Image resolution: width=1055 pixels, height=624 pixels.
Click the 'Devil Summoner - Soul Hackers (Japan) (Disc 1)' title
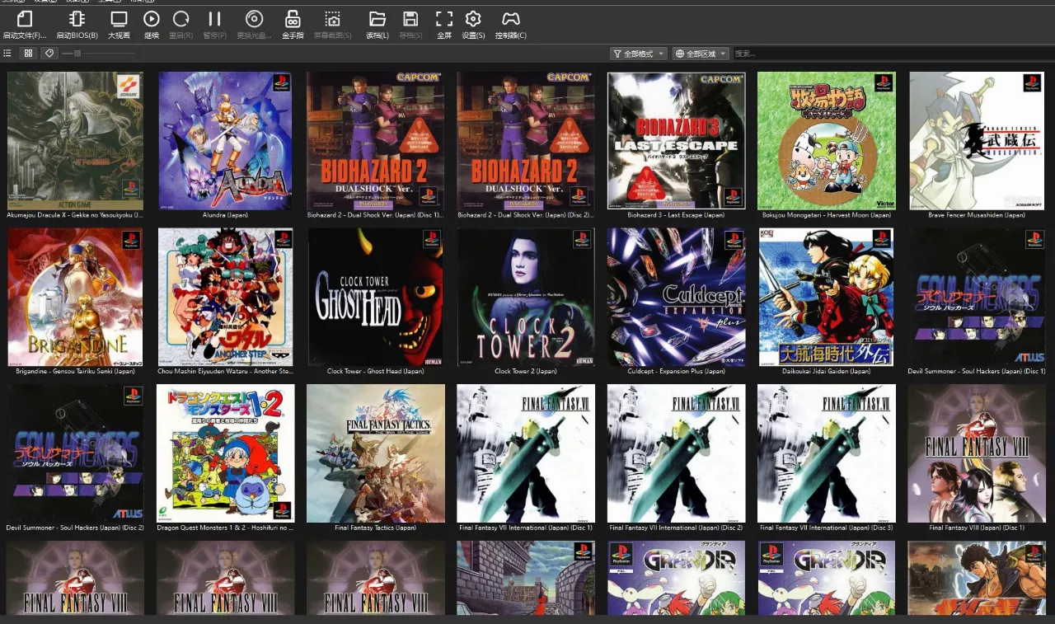[x=977, y=371]
